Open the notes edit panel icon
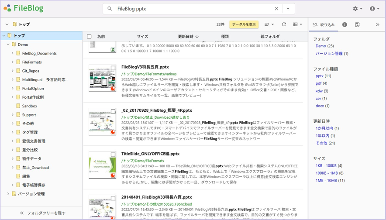This screenshot has height=220, width=386. tap(358, 24)
